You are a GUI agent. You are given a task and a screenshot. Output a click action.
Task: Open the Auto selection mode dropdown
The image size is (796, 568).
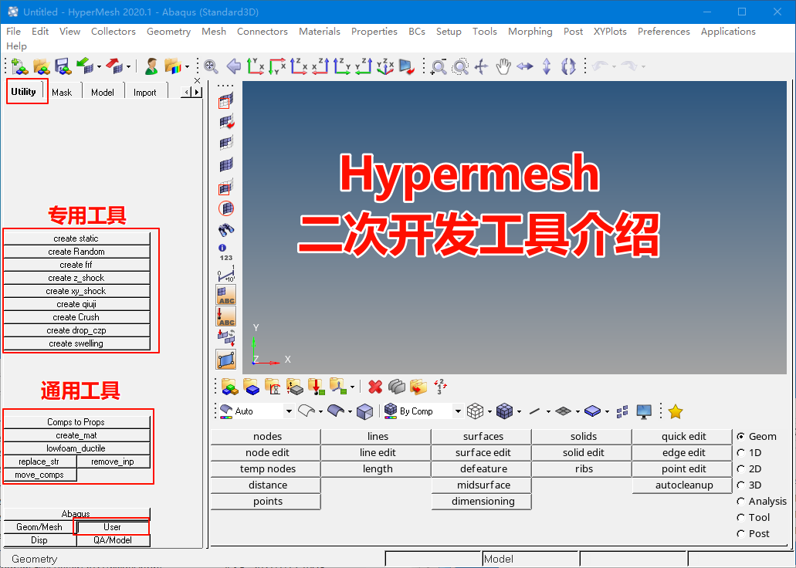(289, 411)
